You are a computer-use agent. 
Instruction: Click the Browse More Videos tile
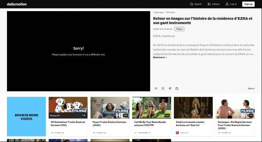coord(27,117)
